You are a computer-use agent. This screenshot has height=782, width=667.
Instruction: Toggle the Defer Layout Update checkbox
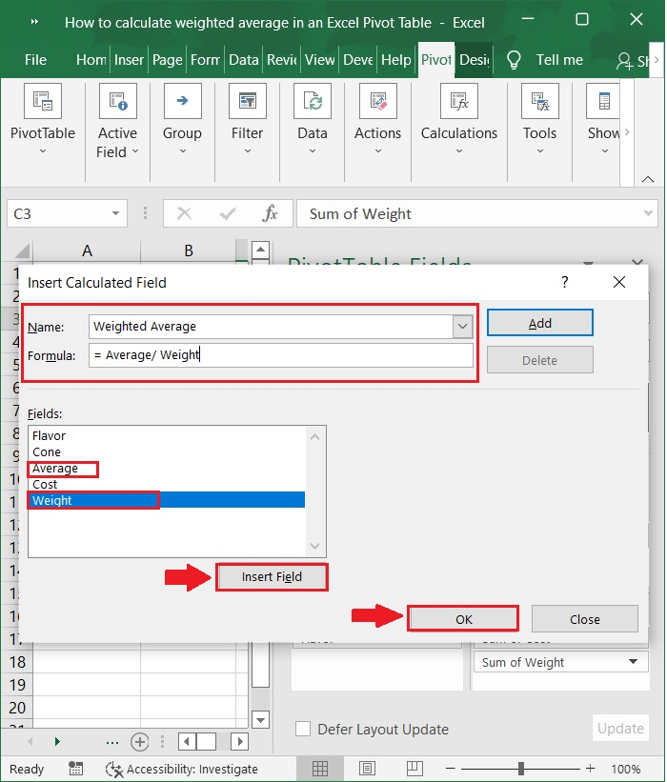303,729
